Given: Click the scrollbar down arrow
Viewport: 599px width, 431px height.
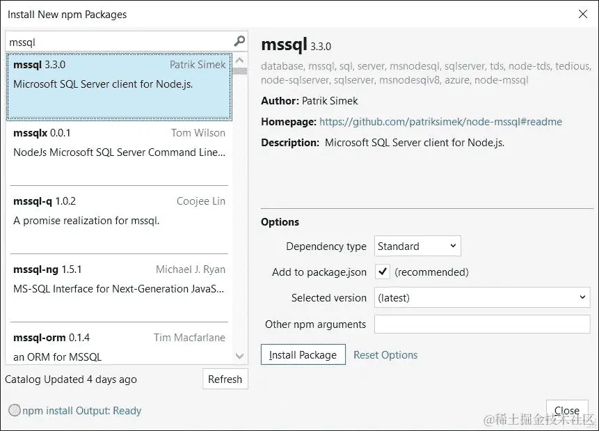Looking at the screenshot, I should click(x=239, y=355).
